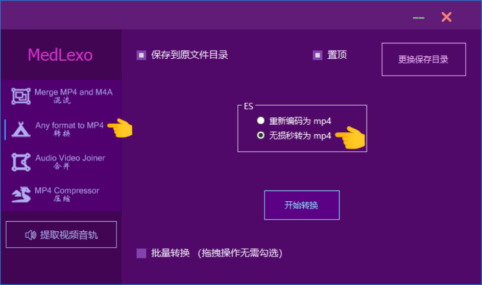Select the 无损秒转为 mp4 radio option

pos(261,135)
